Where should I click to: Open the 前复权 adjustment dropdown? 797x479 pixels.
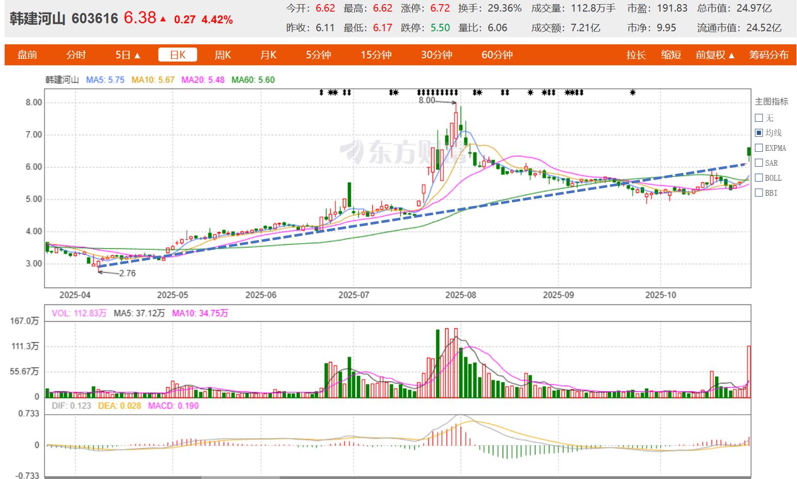[715, 55]
